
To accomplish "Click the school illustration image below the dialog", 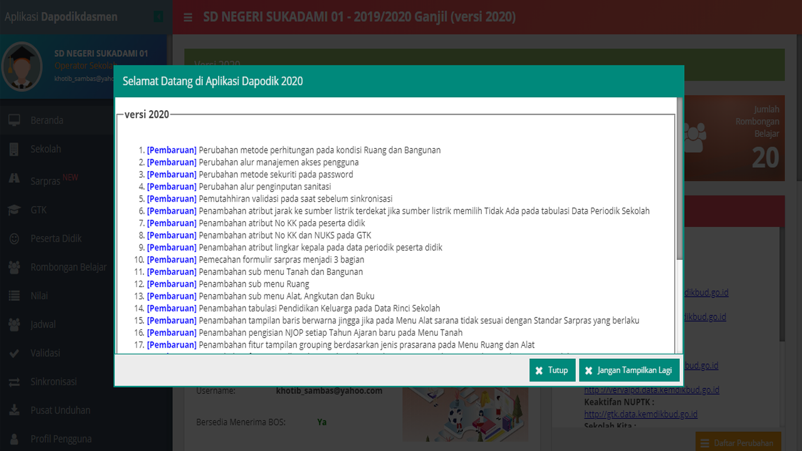I will point(466,415).
